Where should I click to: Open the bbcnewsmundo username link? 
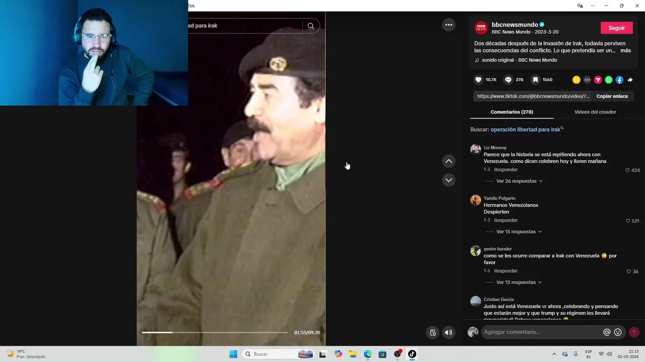[514, 25]
